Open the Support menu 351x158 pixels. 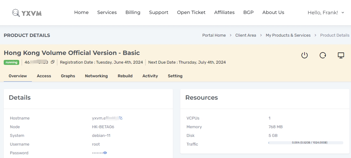[x=159, y=12]
